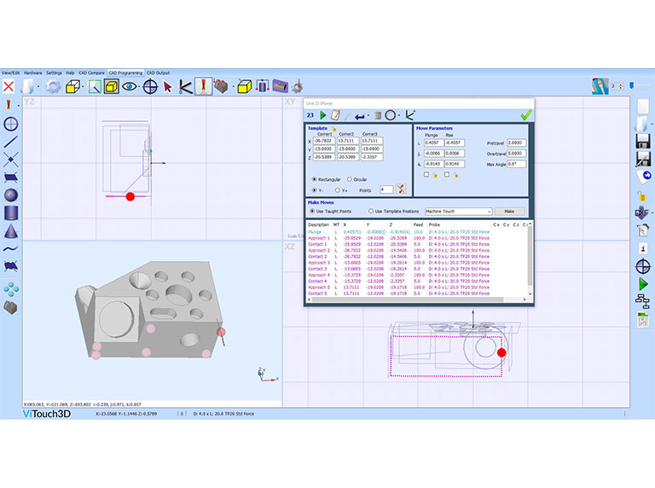Click the Make button
Screen dimensions: 655x488
pyautogui.click(x=509, y=211)
